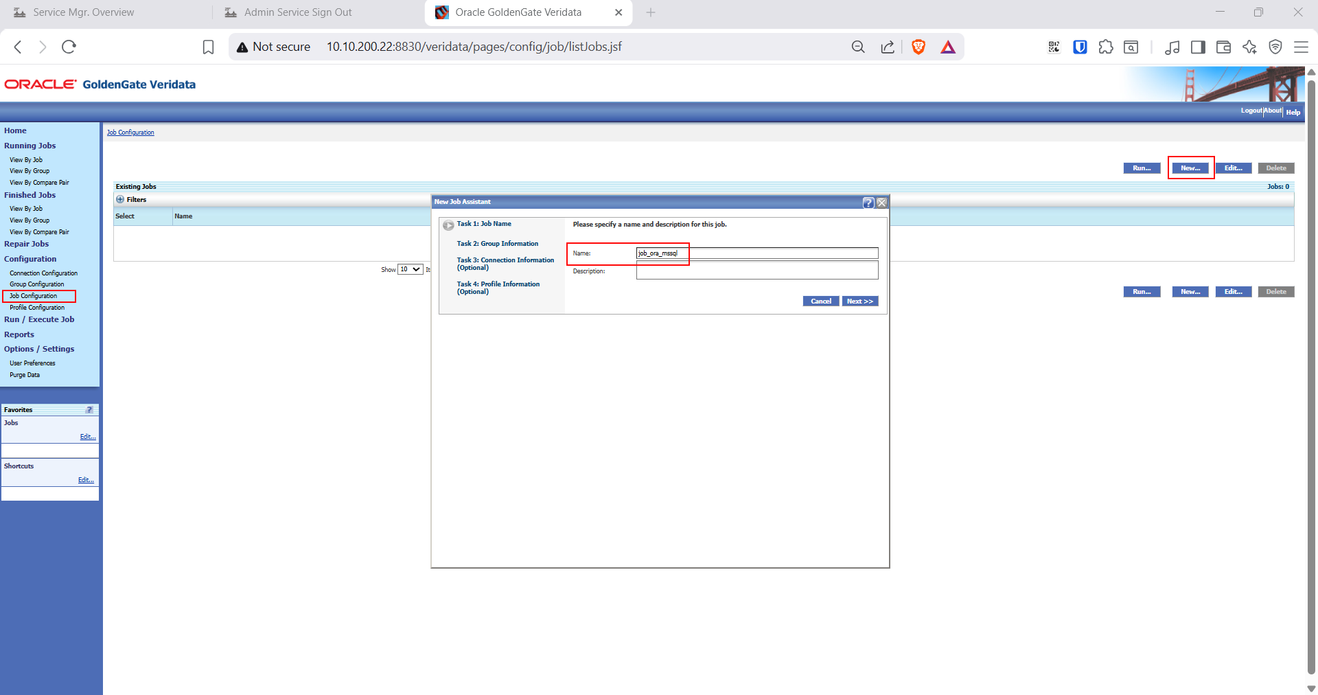Open Options / Settings in the sidebar
This screenshot has width=1318, height=695.
(x=39, y=349)
